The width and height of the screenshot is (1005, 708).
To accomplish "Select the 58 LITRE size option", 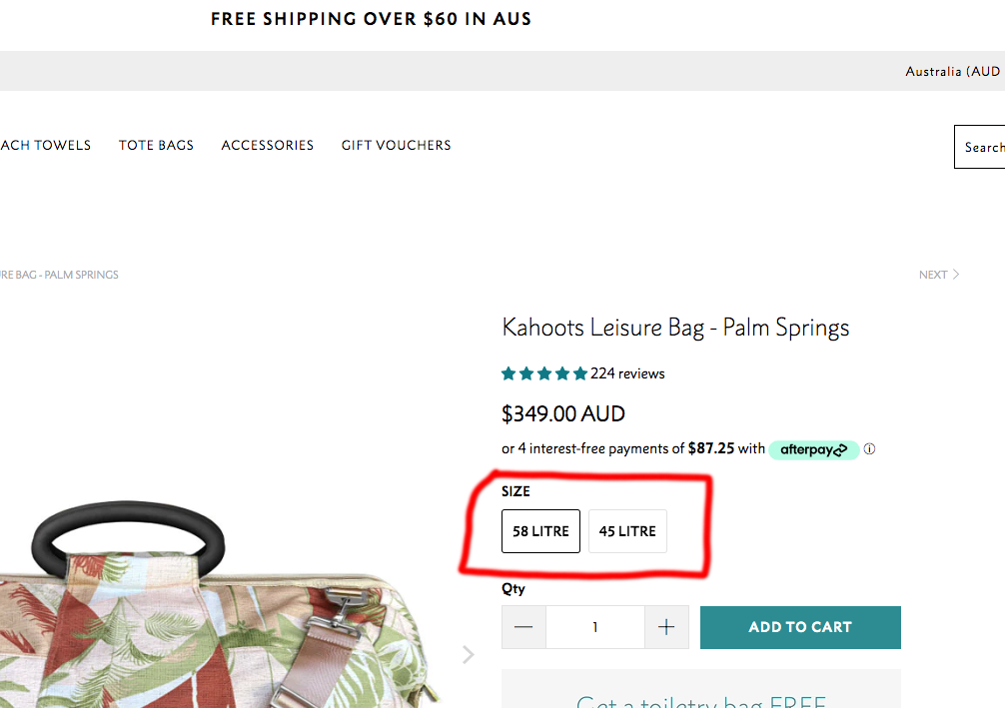I will (540, 531).
